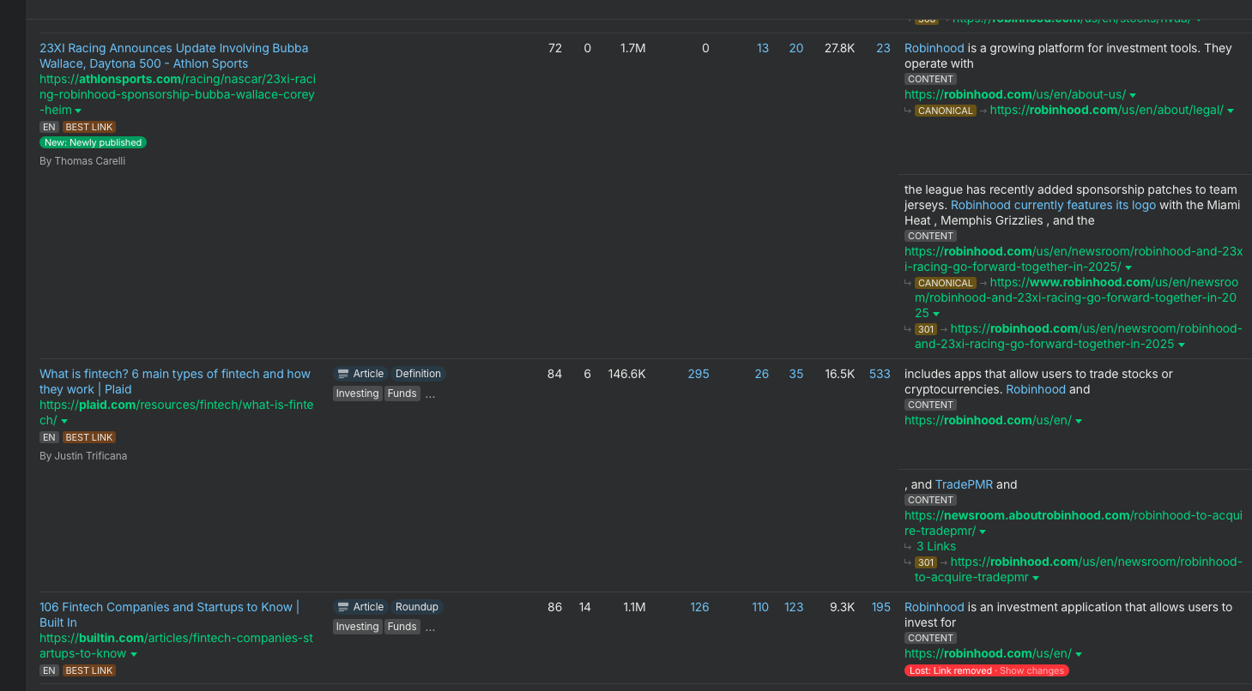Screen dimensions: 1252x691
Task: Open dropdown caret after athlonsports.com URL
Action: (78, 111)
